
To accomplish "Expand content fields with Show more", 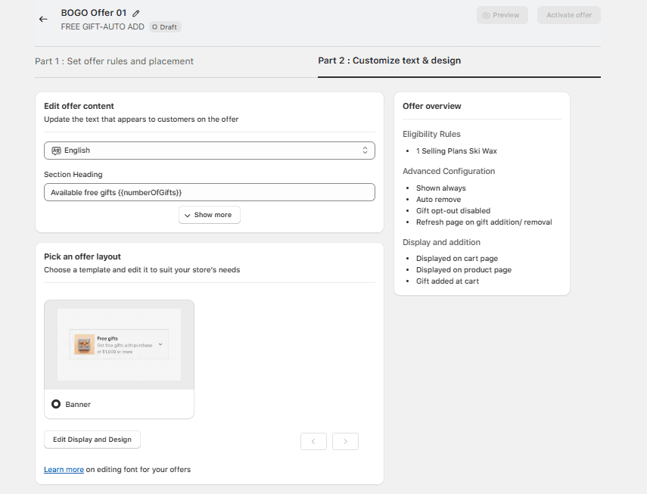I will click(x=210, y=215).
